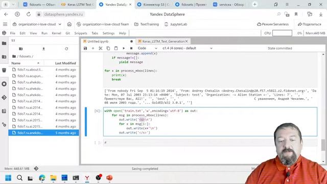This screenshot has width=327, height=184.
Task: Upload a file with the upload icon
Action: point(43,49)
